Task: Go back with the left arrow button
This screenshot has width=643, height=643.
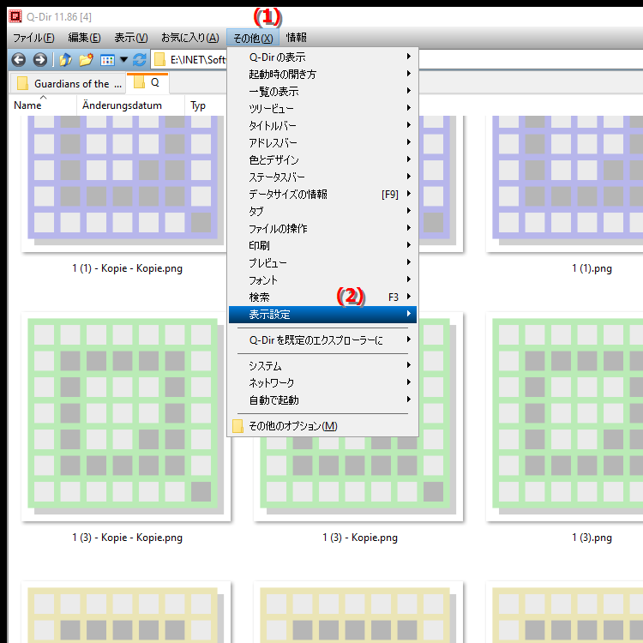Action: pyautogui.click(x=19, y=60)
